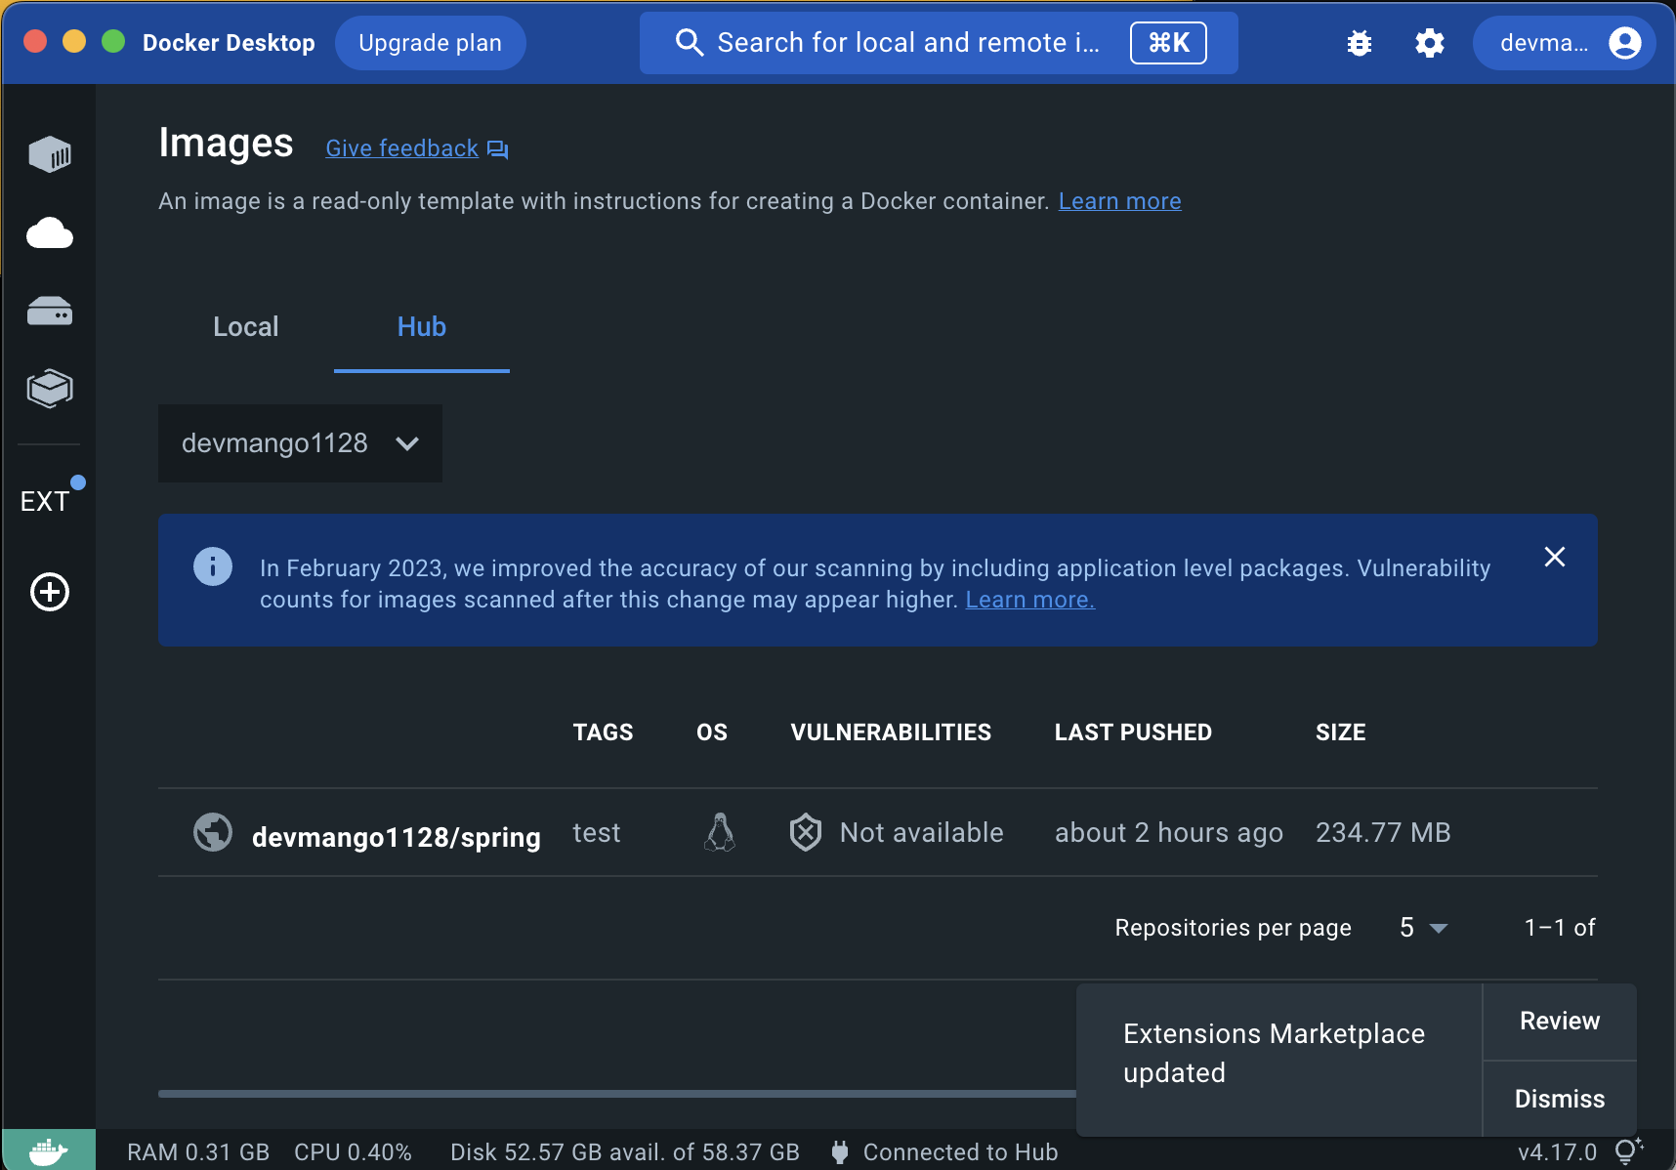Click the RAM 0.31 GB status entry

tap(198, 1152)
